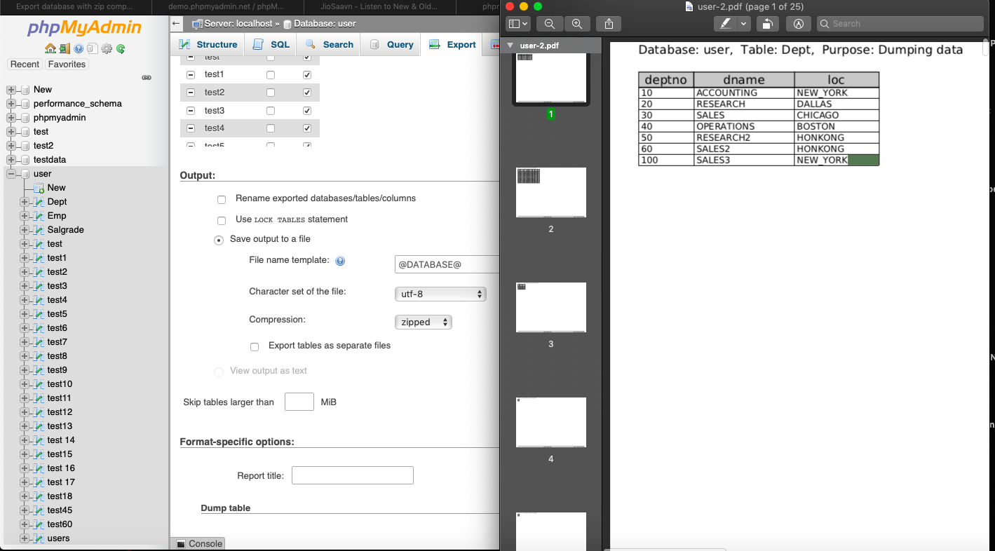Click the Zoom In icon in Preview toolbar
This screenshot has width=995, height=551.
[577, 23]
